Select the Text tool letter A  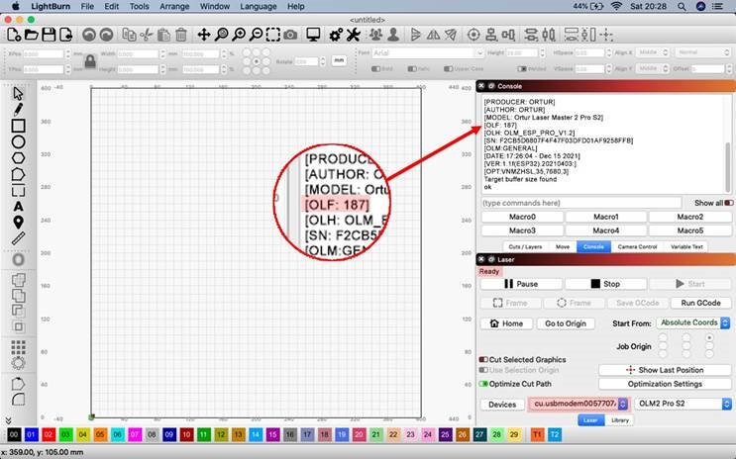[18, 207]
